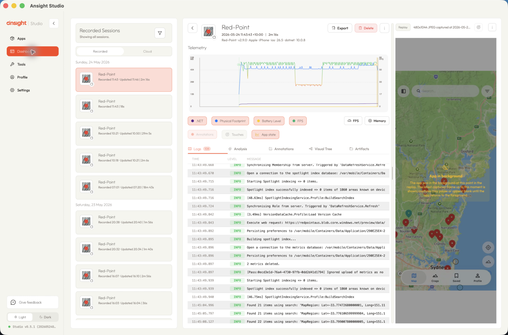
Task: Open the session more options menu
Action: (x=384, y=28)
